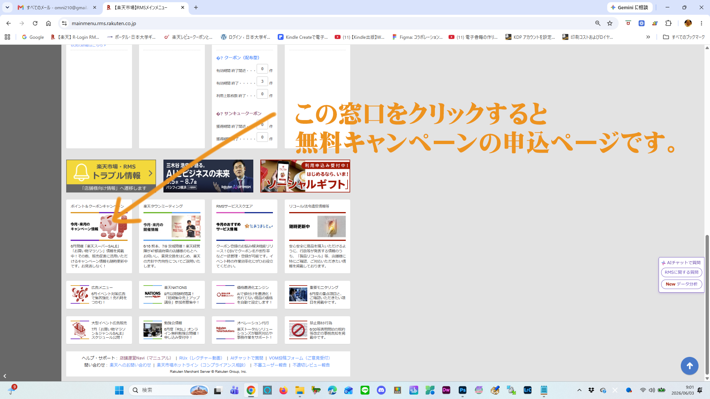Screen dimensions: 710x399
Task: Open the zoom magnifier icon in address bar
Action: [x=598, y=23]
